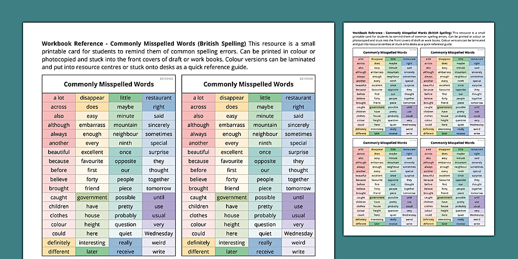Select the 'Wednesday' cell
The width and height of the screenshot is (518, 259).
point(159,233)
